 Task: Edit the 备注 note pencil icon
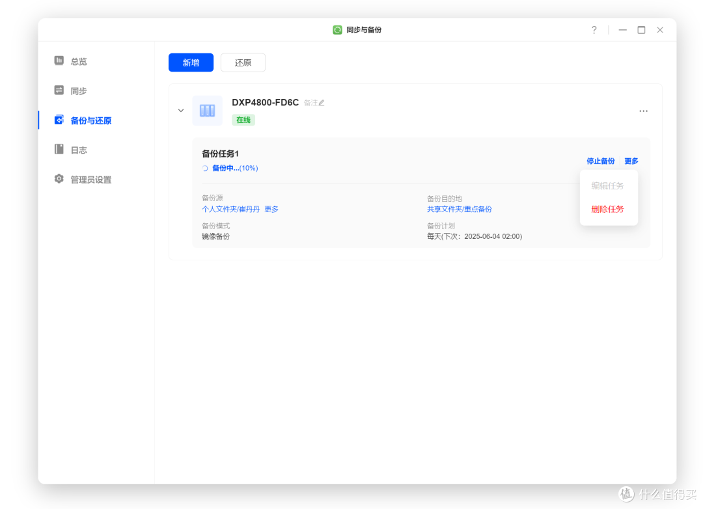(322, 103)
